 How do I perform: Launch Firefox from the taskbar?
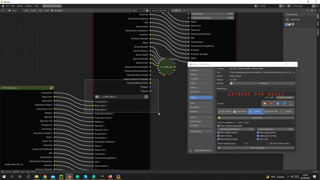[x=110, y=177]
